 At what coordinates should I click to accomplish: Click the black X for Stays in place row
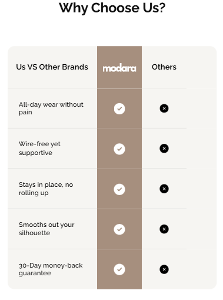pyautogui.click(x=164, y=189)
